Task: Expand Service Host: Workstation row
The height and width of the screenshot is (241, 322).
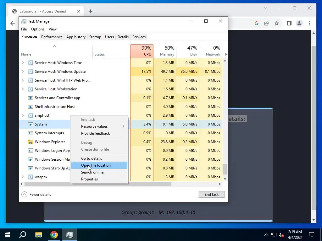Action: [x=23, y=89]
